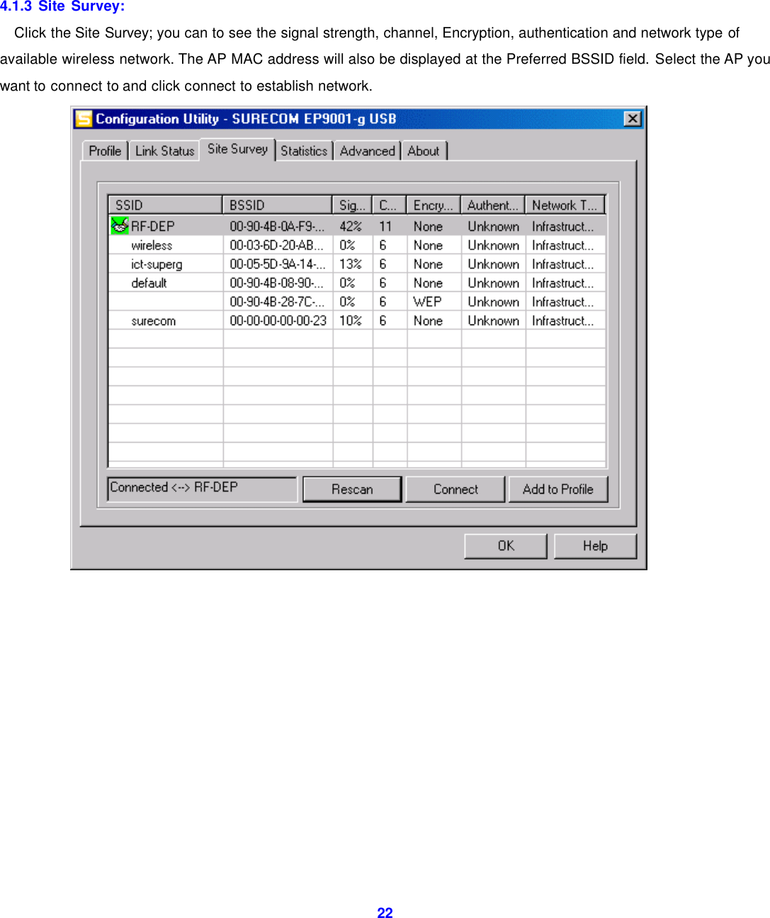This screenshot has width=770, height=918.
Task: Open Help
Action: pos(595,545)
